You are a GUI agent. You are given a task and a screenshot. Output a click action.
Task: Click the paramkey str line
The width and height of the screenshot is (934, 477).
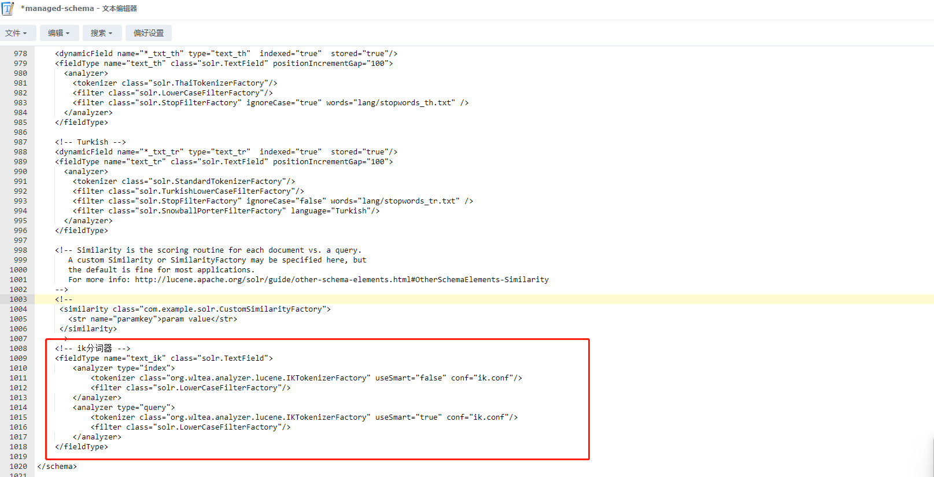[x=153, y=319]
